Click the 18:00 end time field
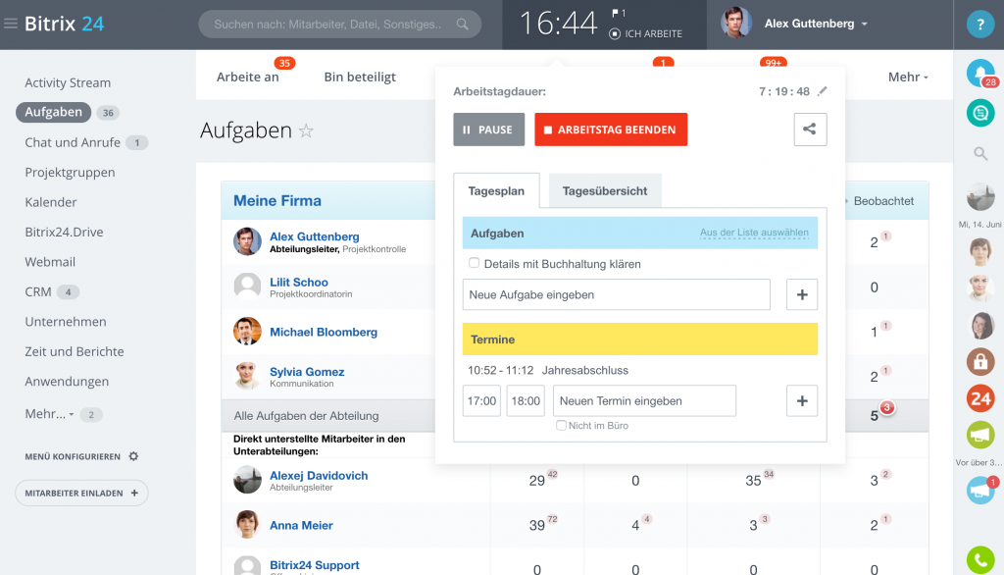This screenshot has width=1004, height=575. pos(526,401)
